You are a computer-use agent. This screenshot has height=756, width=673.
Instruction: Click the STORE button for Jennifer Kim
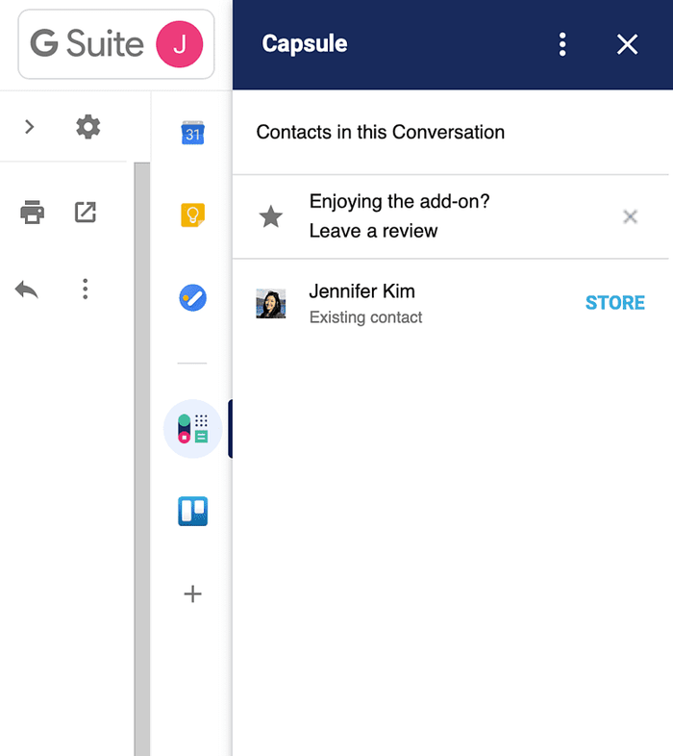coord(615,303)
